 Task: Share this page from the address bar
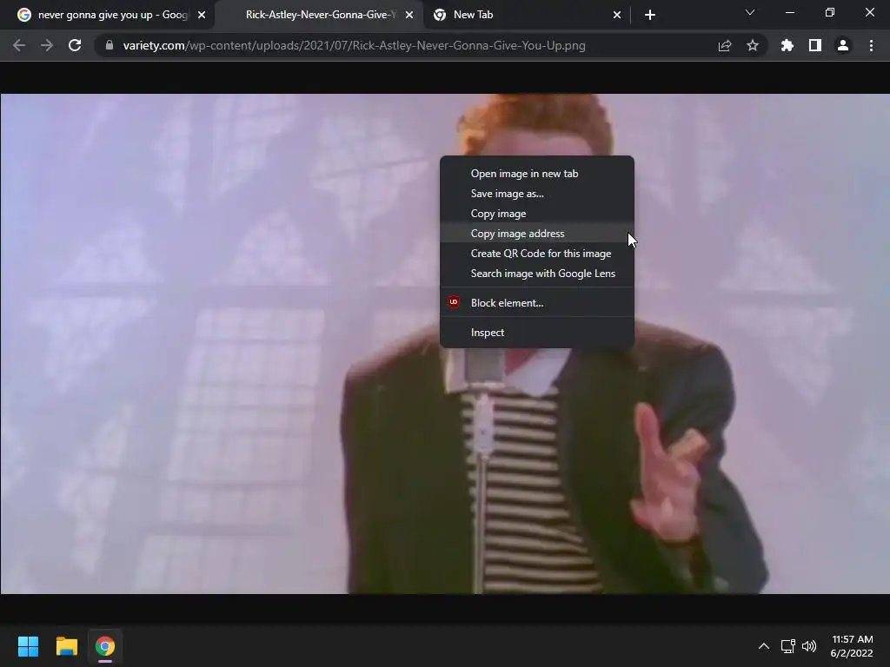(x=725, y=45)
